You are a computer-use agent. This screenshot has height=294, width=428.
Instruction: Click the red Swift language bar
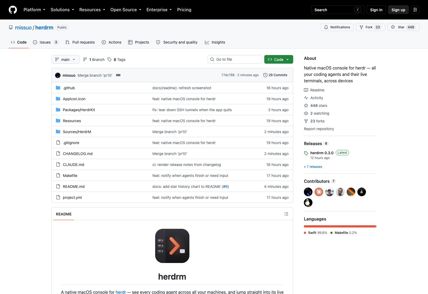click(x=340, y=226)
